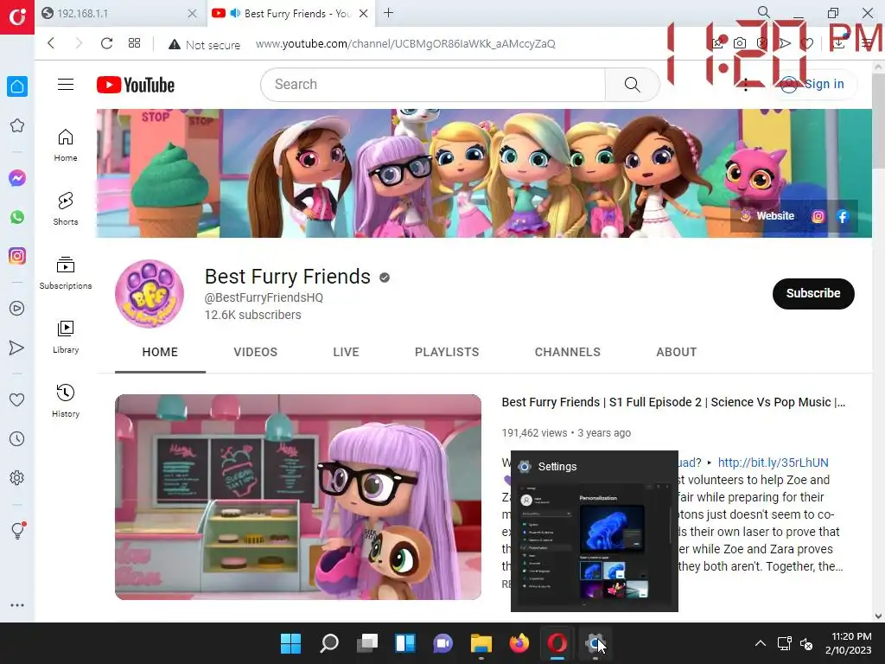Image resolution: width=885 pixels, height=664 pixels.
Task: Open channel Instagram link on banner
Action: 818,216
